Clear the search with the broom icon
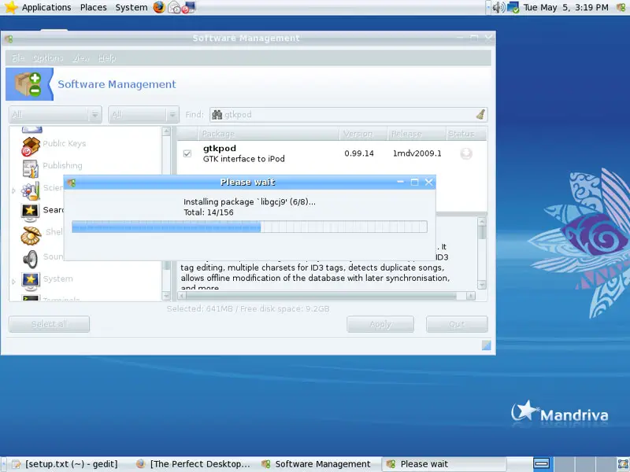 click(480, 115)
